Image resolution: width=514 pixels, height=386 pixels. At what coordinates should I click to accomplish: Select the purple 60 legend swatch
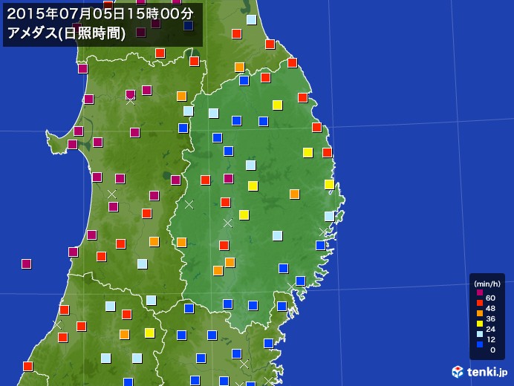point(480,293)
